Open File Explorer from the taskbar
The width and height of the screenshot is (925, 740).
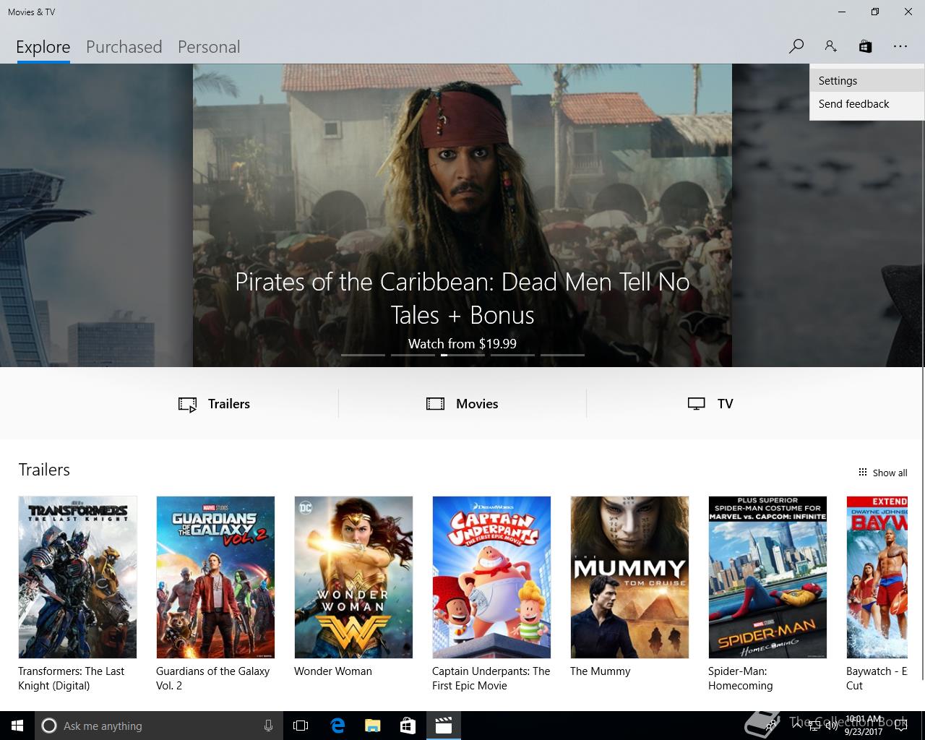(372, 726)
